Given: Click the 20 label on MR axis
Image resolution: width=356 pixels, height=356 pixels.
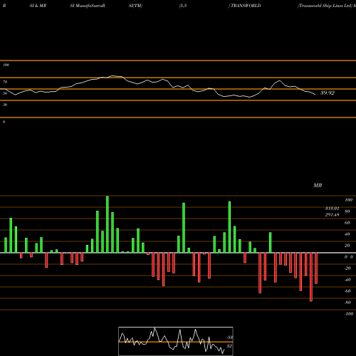Looking at the screenshot, I should point(347,246).
